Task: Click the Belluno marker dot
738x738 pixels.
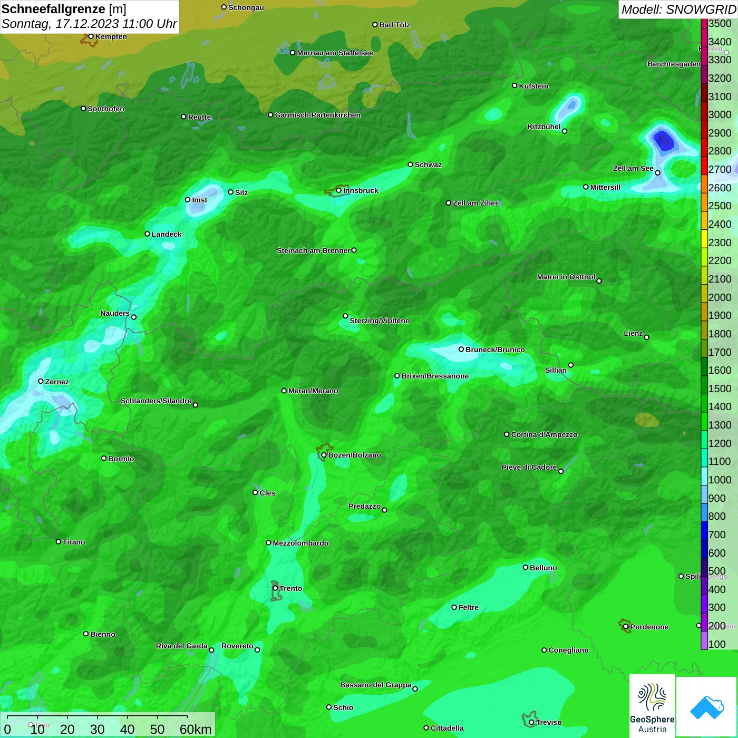Action: [x=526, y=567]
